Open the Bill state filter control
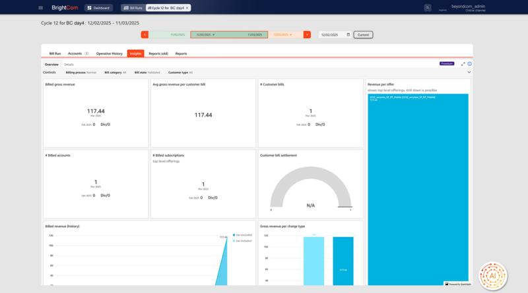The width and height of the screenshot is (528, 293). 147,72
